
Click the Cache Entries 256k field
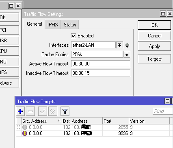(x=97, y=54)
